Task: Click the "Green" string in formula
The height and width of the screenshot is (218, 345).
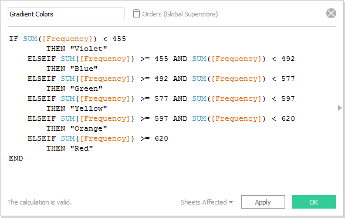Action: pyautogui.click(x=86, y=88)
